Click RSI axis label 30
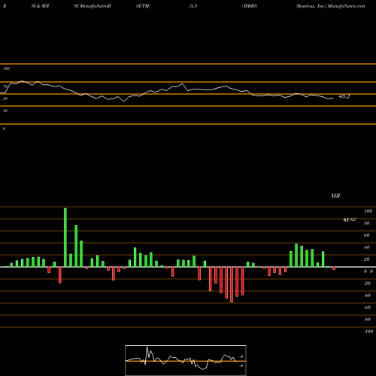 [5, 111]
